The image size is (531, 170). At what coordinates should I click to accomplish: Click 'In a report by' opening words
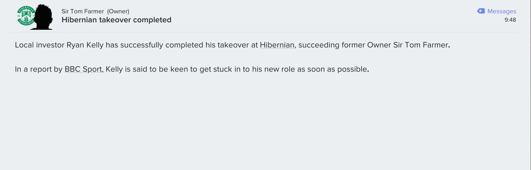click(39, 69)
